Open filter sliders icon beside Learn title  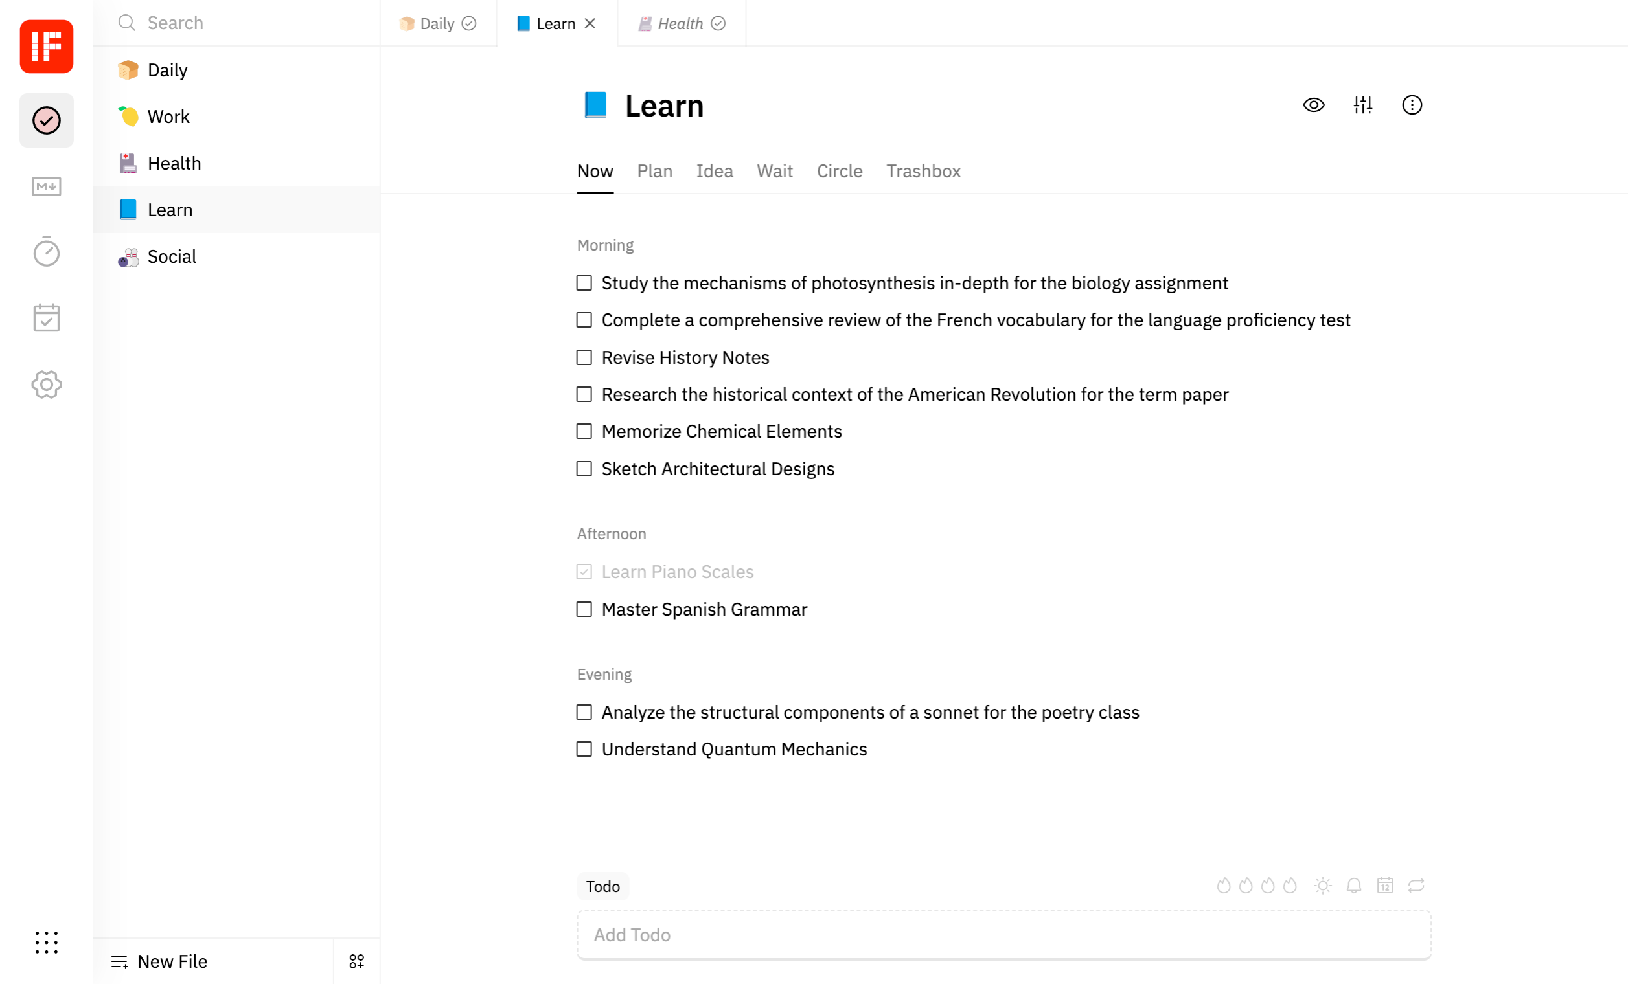pos(1362,105)
